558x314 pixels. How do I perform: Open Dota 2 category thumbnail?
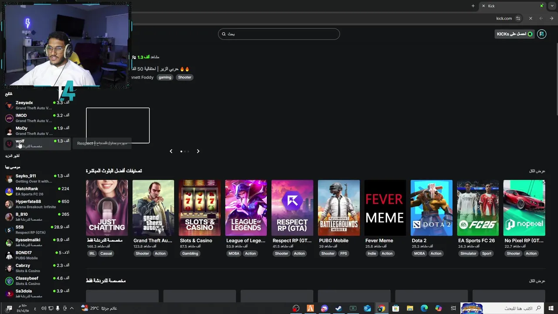(431, 208)
